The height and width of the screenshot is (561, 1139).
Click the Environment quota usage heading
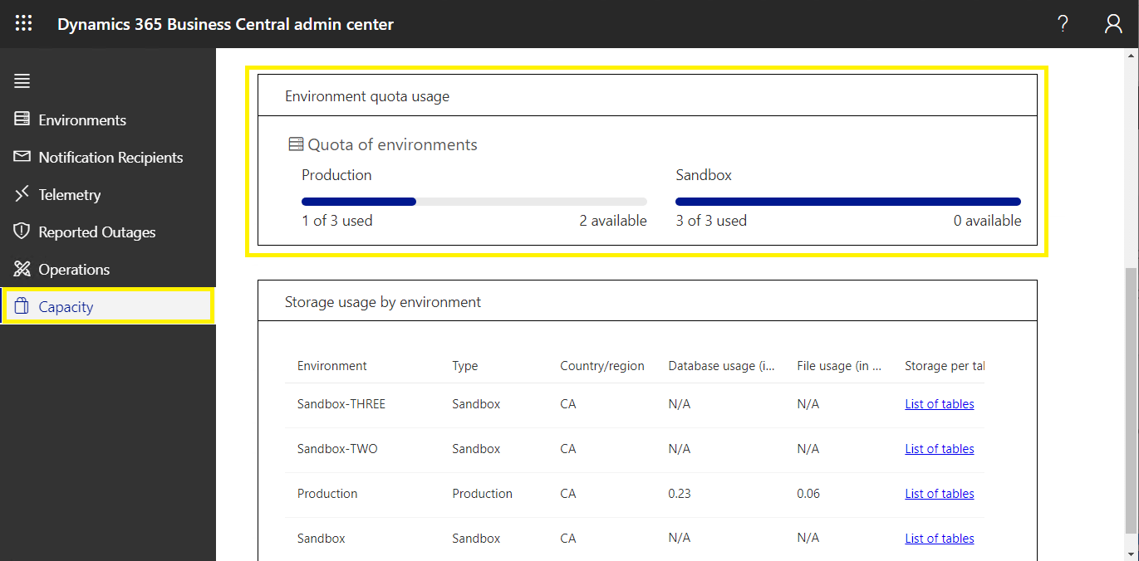367,96
